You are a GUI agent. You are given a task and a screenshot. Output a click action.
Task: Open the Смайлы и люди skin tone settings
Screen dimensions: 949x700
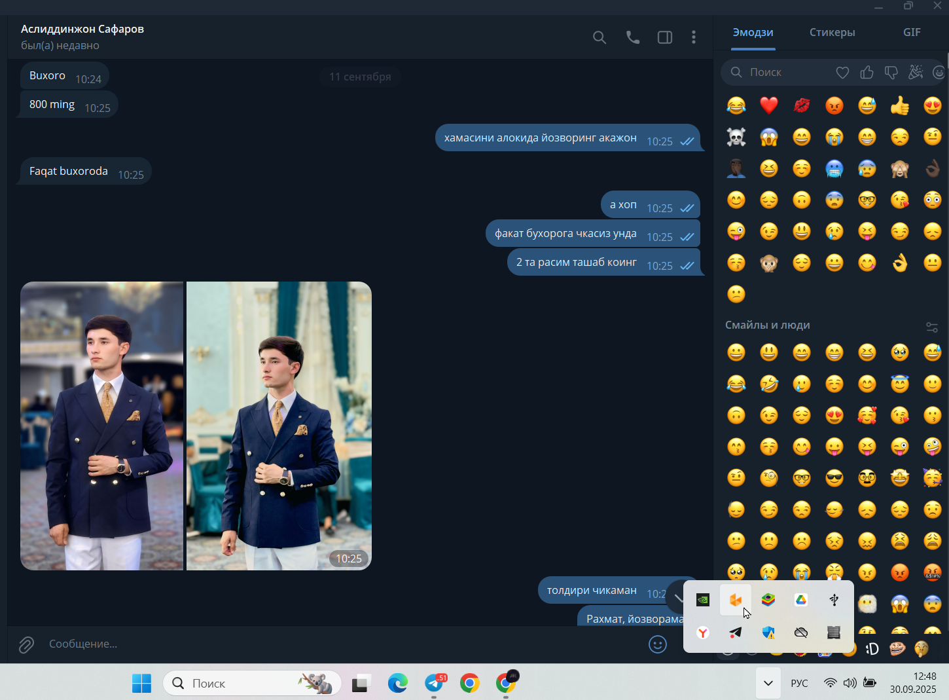[x=932, y=327]
